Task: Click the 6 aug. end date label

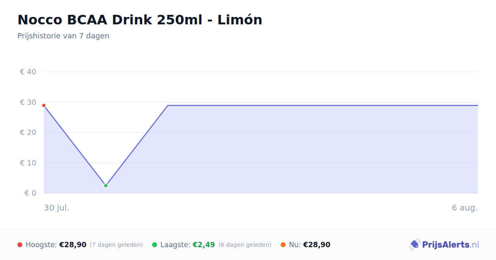Action: [x=465, y=208]
